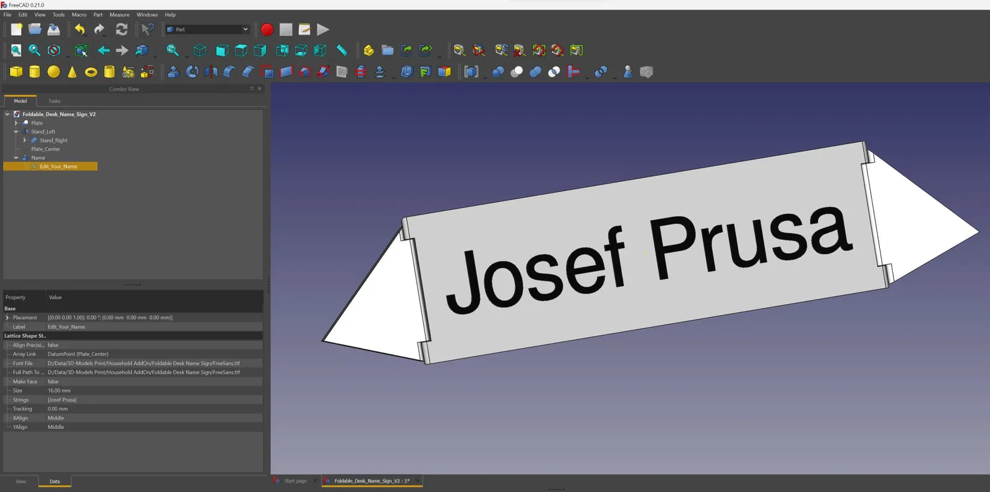The image size is (990, 492).
Task: Select the Extrude tool icon
Action: click(x=174, y=72)
